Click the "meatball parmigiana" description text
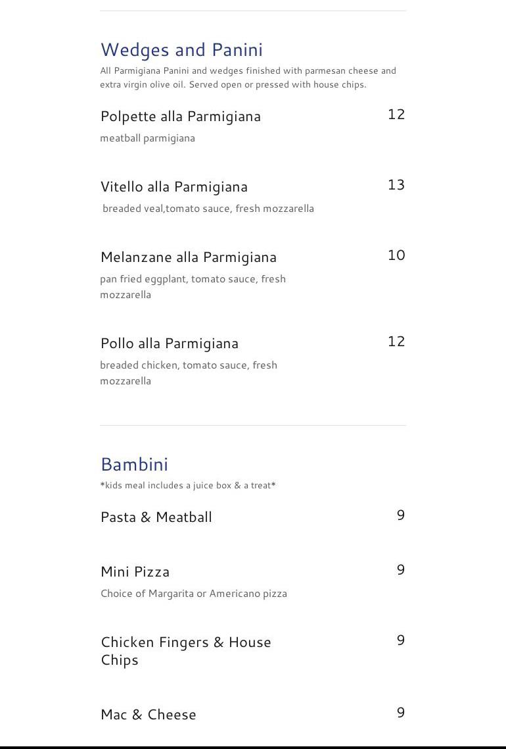506x749 pixels. [148, 138]
